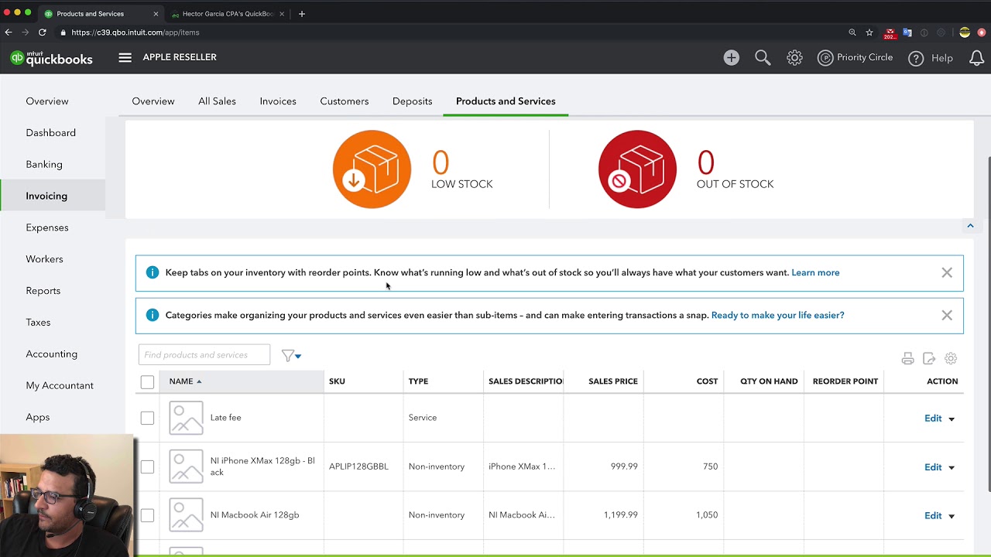Export products list to Excel
The width and height of the screenshot is (991, 557).
pyautogui.click(x=929, y=359)
